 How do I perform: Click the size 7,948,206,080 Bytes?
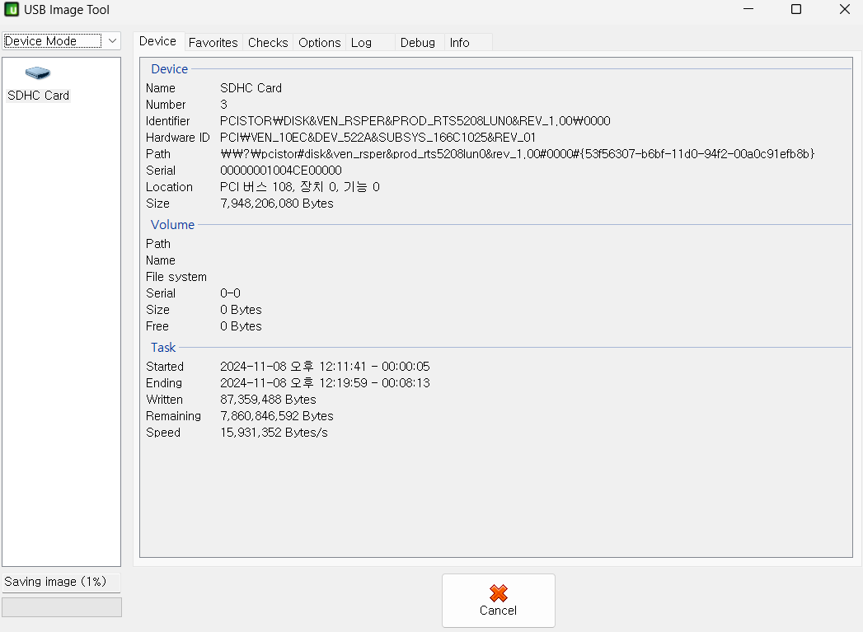coord(276,204)
